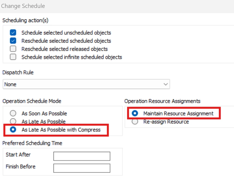234x178 pixels.
Task: Click the Change Schedule title text
Action: click(23, 6)
